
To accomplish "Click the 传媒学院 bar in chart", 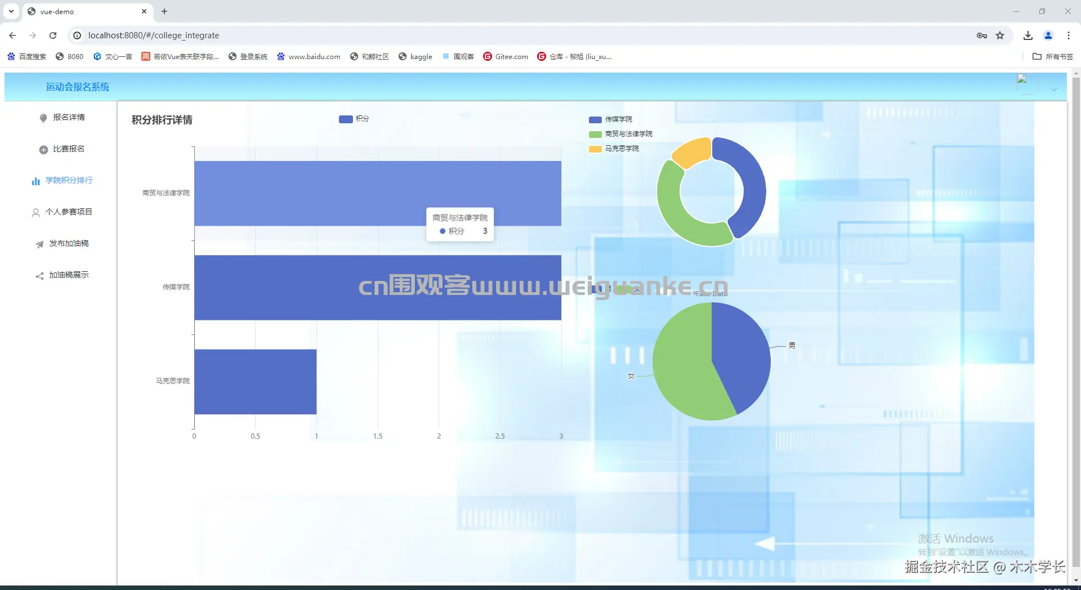I will tap(378, 288).
